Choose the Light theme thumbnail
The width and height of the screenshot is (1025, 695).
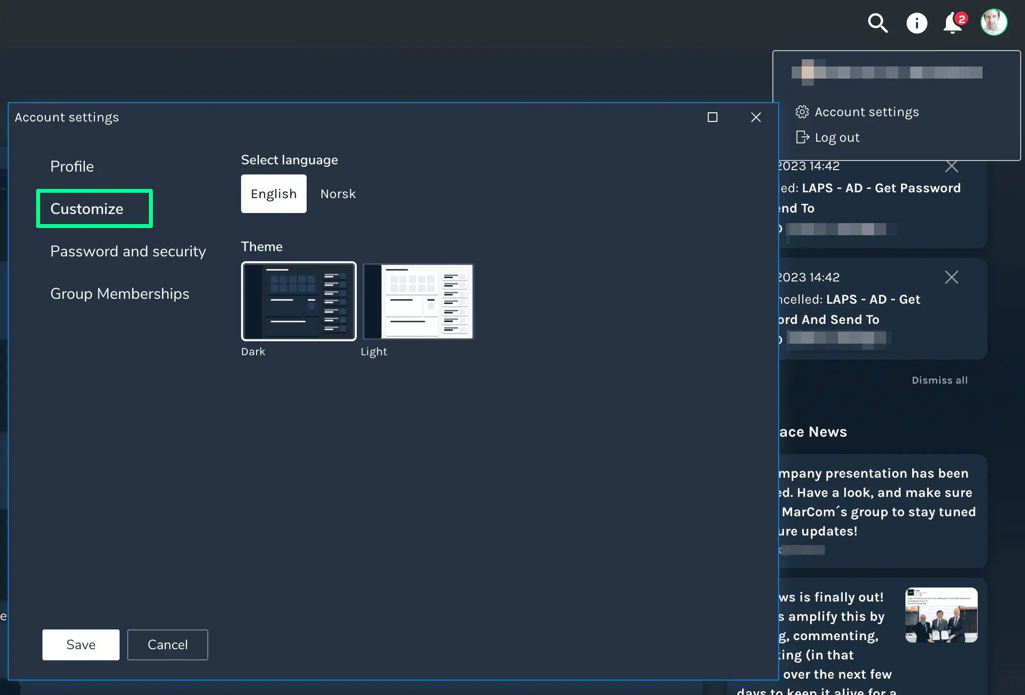click(x=418, y=301)
